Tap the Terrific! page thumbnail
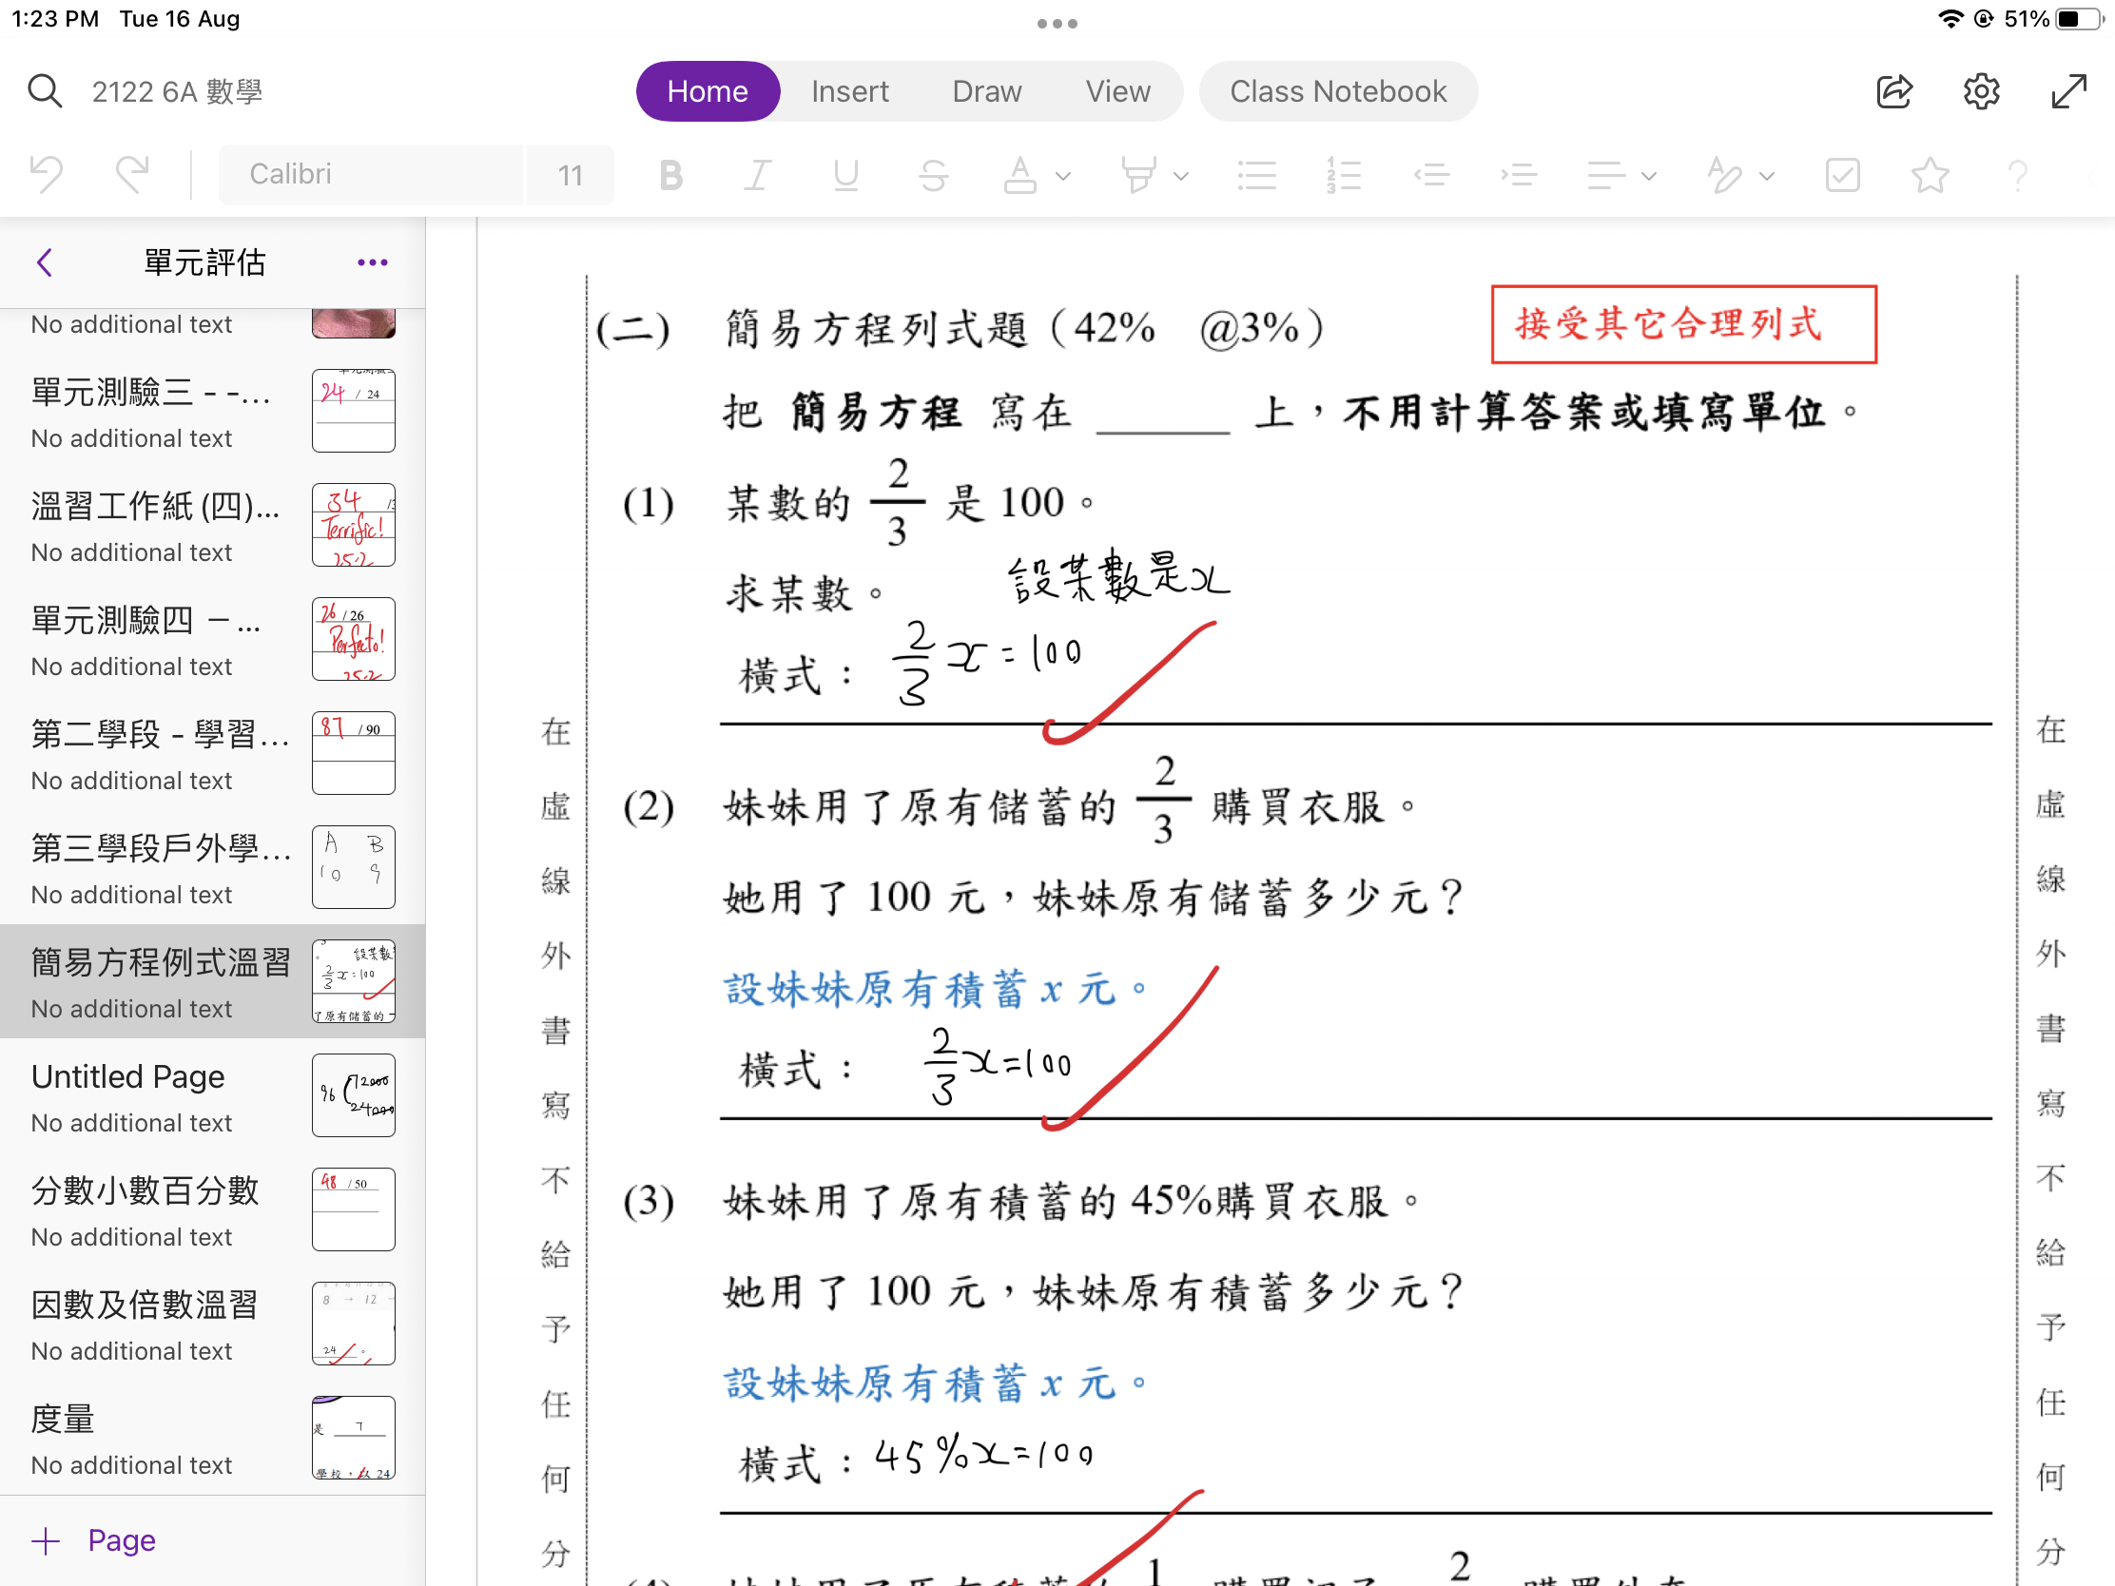The image size is (2115, 1586). [353, 525]
